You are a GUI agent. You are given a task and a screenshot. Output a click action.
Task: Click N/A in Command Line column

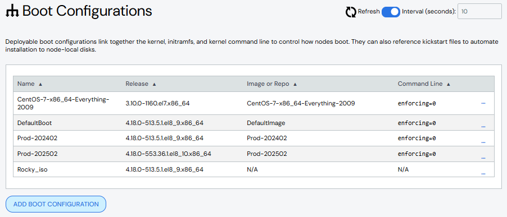click(x=403, y=169)
